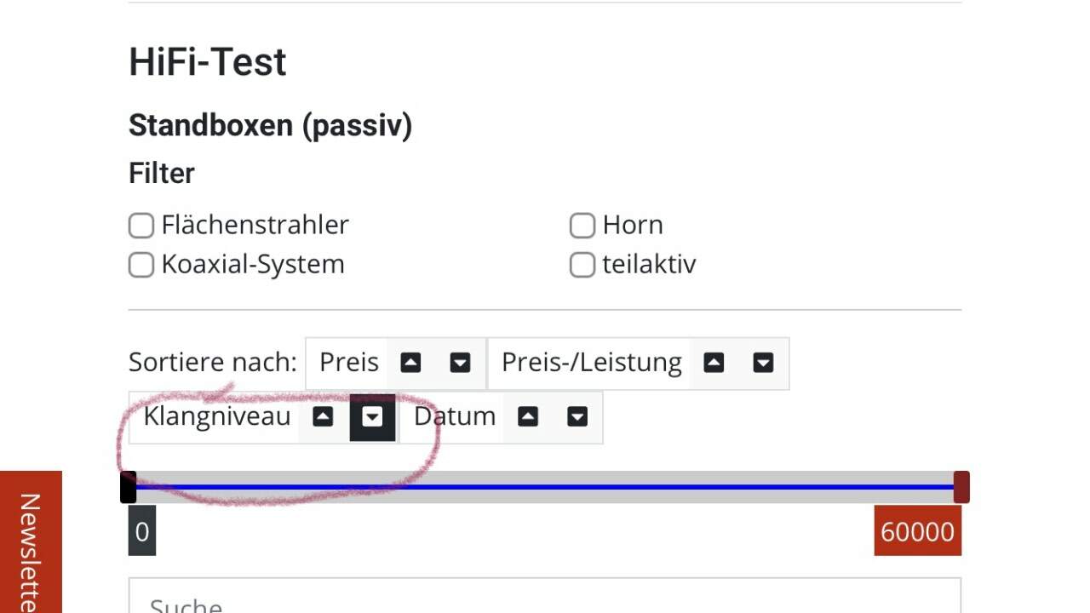Open the Newsletter side tab
Viewport: 1090px width, 613px height.
[x=31, y=541]
